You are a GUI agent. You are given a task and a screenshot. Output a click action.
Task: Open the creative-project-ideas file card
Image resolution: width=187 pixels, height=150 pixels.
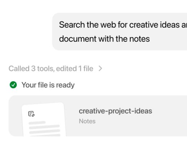(98, 116)
